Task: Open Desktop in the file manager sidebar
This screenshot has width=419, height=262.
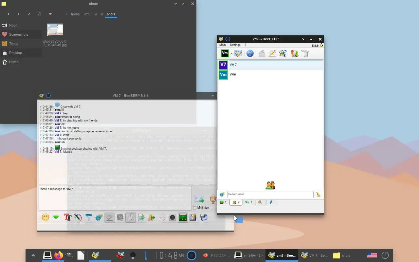Action: [21, 53]
